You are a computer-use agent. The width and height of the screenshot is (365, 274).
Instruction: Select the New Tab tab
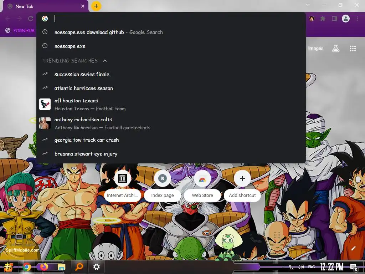point(46,6)
